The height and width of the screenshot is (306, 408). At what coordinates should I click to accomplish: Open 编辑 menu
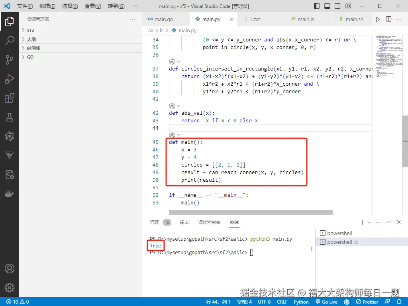[x=47, y=6]
